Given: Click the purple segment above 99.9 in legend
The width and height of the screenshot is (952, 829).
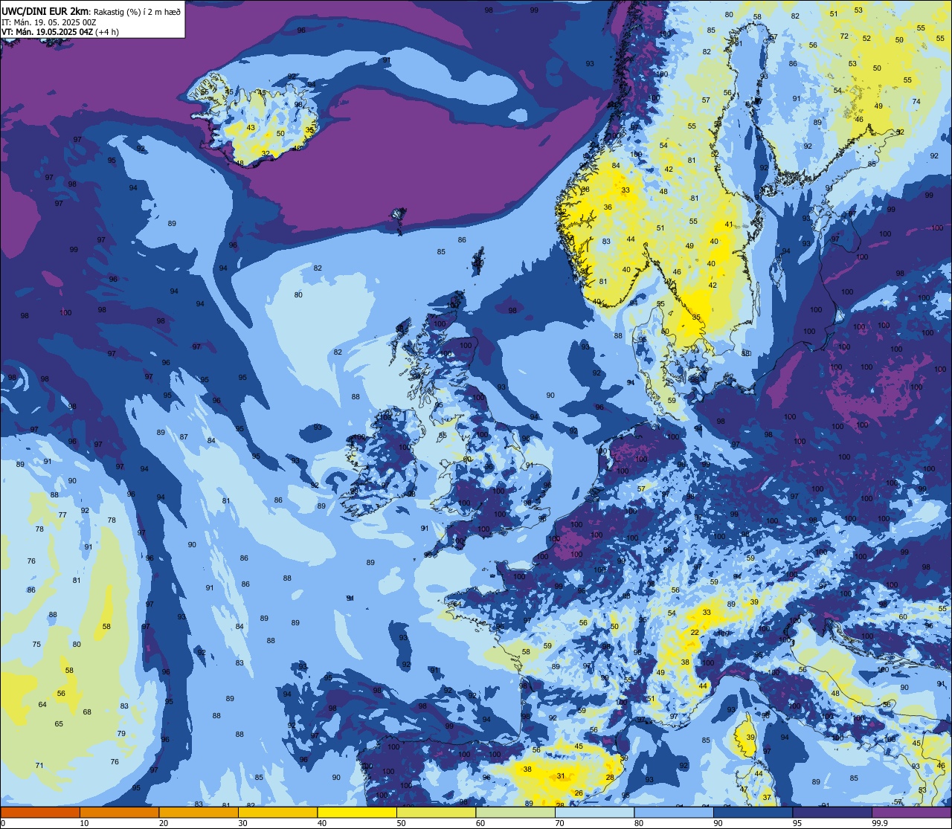Looking at the screenshot, I should tap(911, 813).
